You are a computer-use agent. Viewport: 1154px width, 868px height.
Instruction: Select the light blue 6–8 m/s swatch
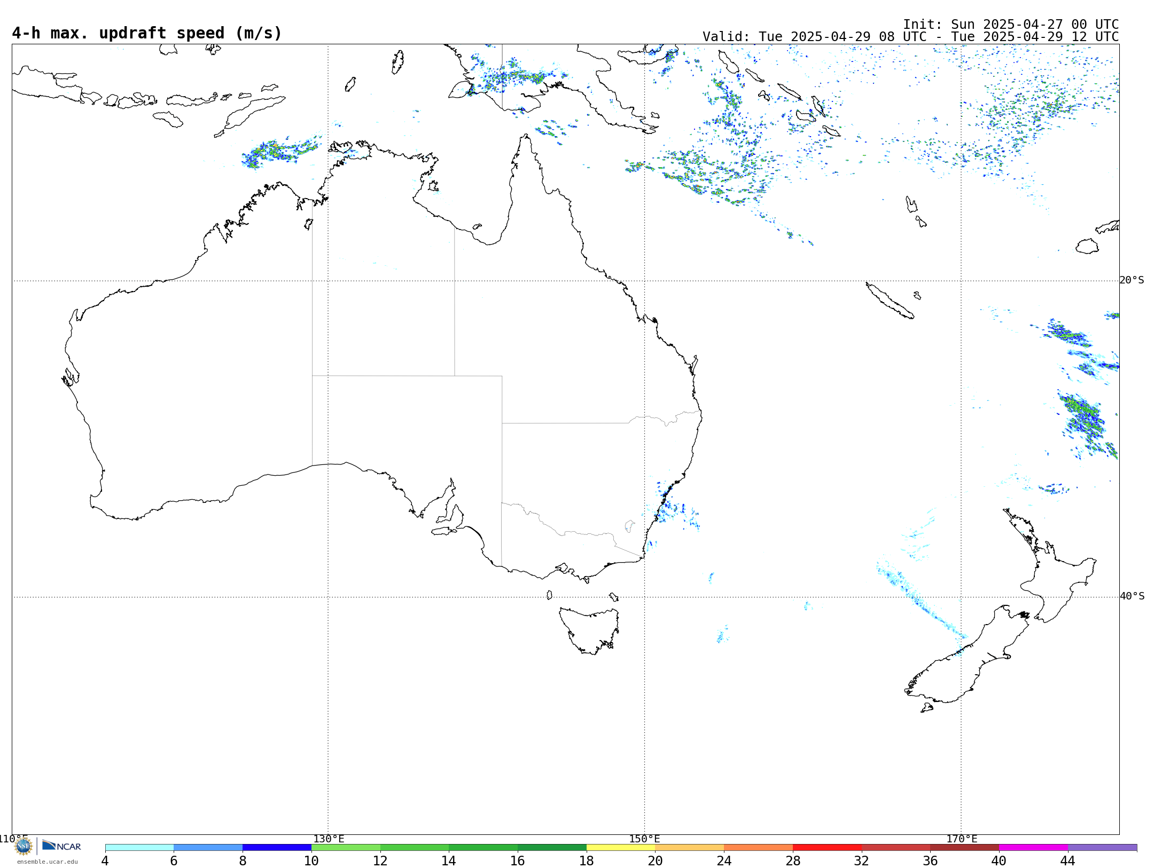(x=208, y=847)
